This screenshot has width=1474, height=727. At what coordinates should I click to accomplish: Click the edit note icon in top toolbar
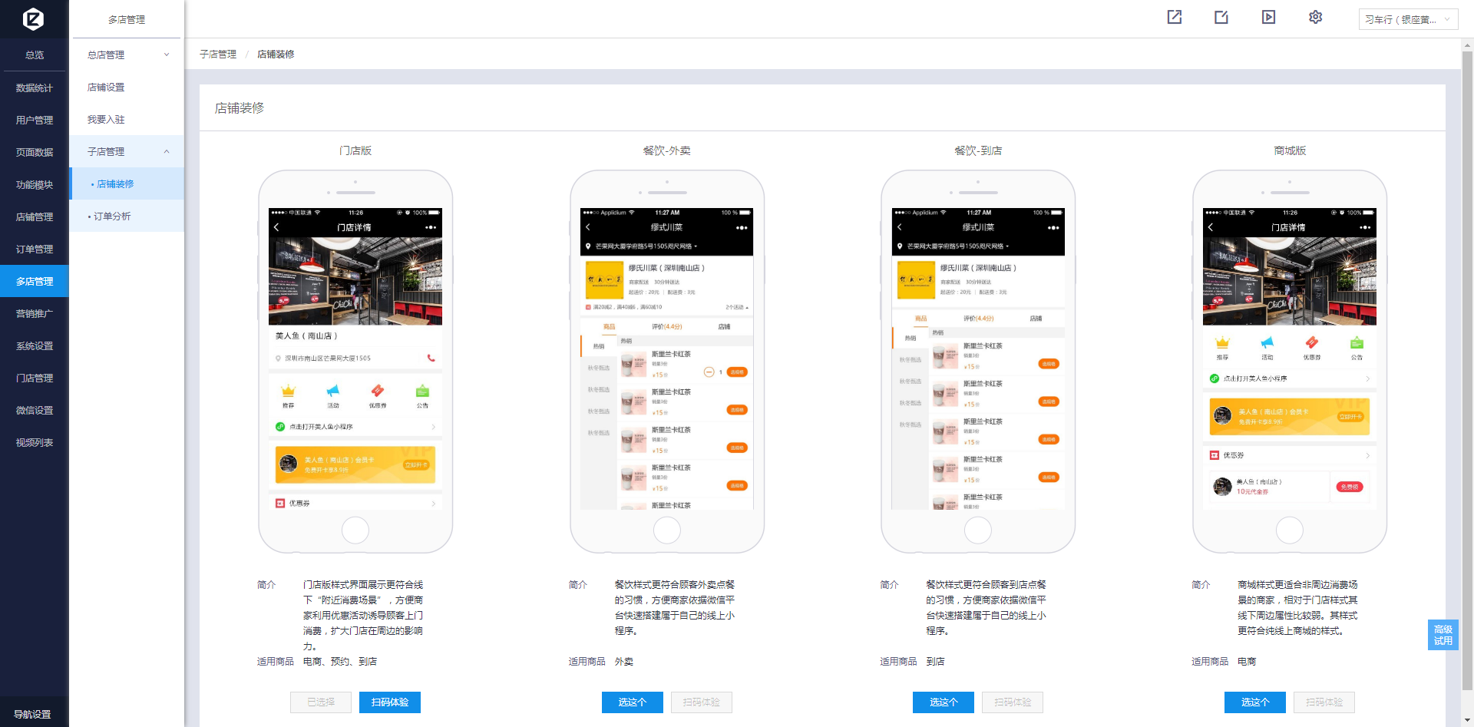coord(1221,17)
